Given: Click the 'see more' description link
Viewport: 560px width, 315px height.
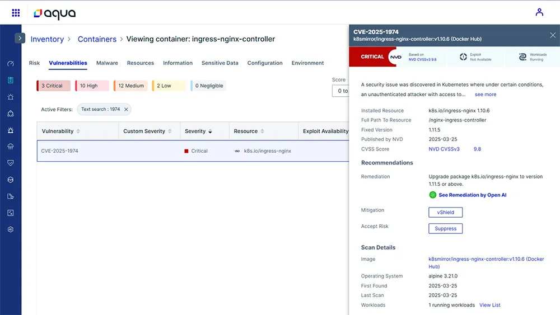Looking at the screenshot, I should click(x=485, y=95).
